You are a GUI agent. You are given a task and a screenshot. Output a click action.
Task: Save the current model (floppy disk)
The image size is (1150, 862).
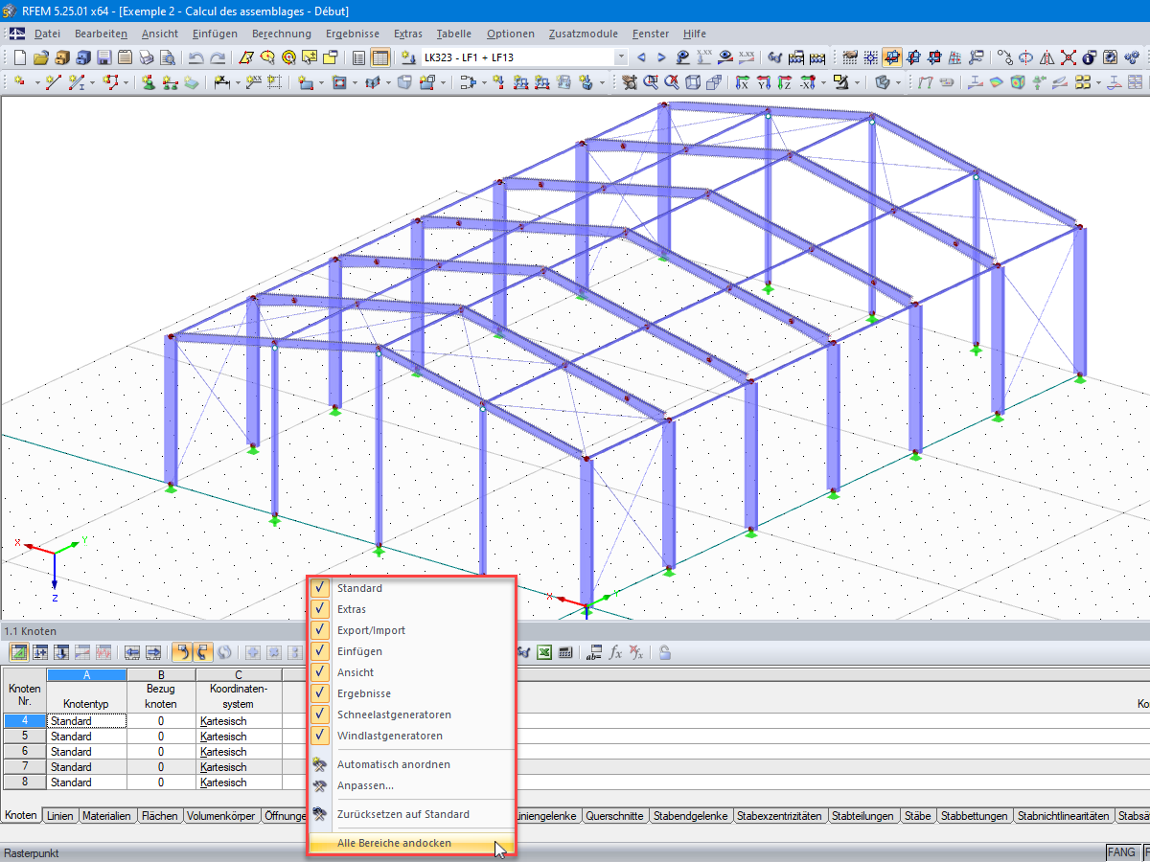103,57
